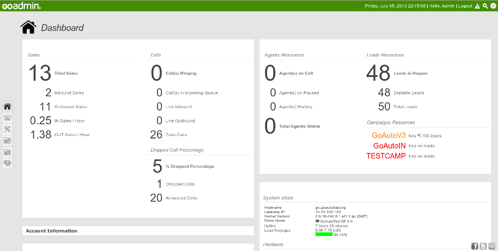Click the GO logo icon at bottom right

tap(492, 246)
